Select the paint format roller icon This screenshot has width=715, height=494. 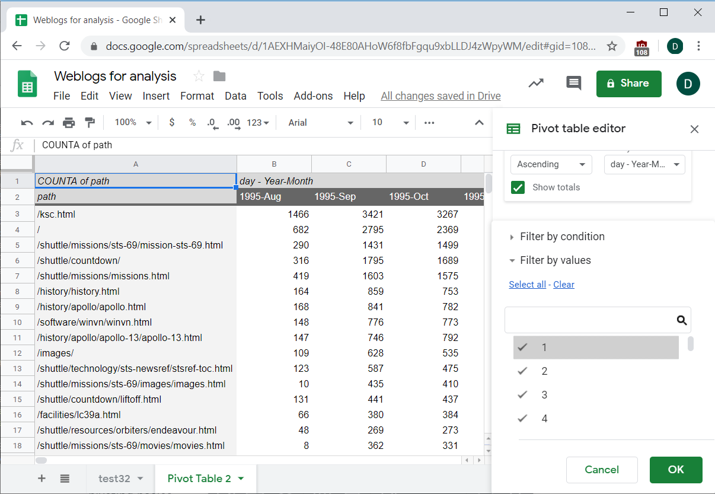coord(90,123)
